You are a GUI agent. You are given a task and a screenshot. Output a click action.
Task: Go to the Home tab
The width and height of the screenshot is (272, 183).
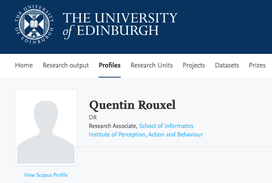(x=24, y=65)
